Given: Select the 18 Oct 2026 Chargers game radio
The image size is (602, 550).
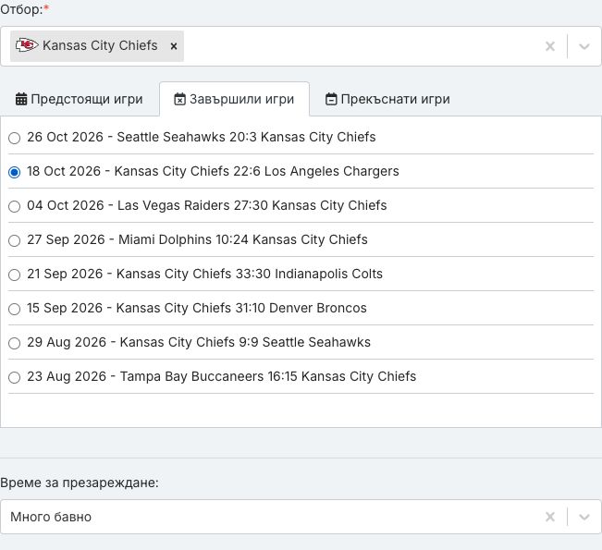Looking at the screenshot, I should pos(14,172).
